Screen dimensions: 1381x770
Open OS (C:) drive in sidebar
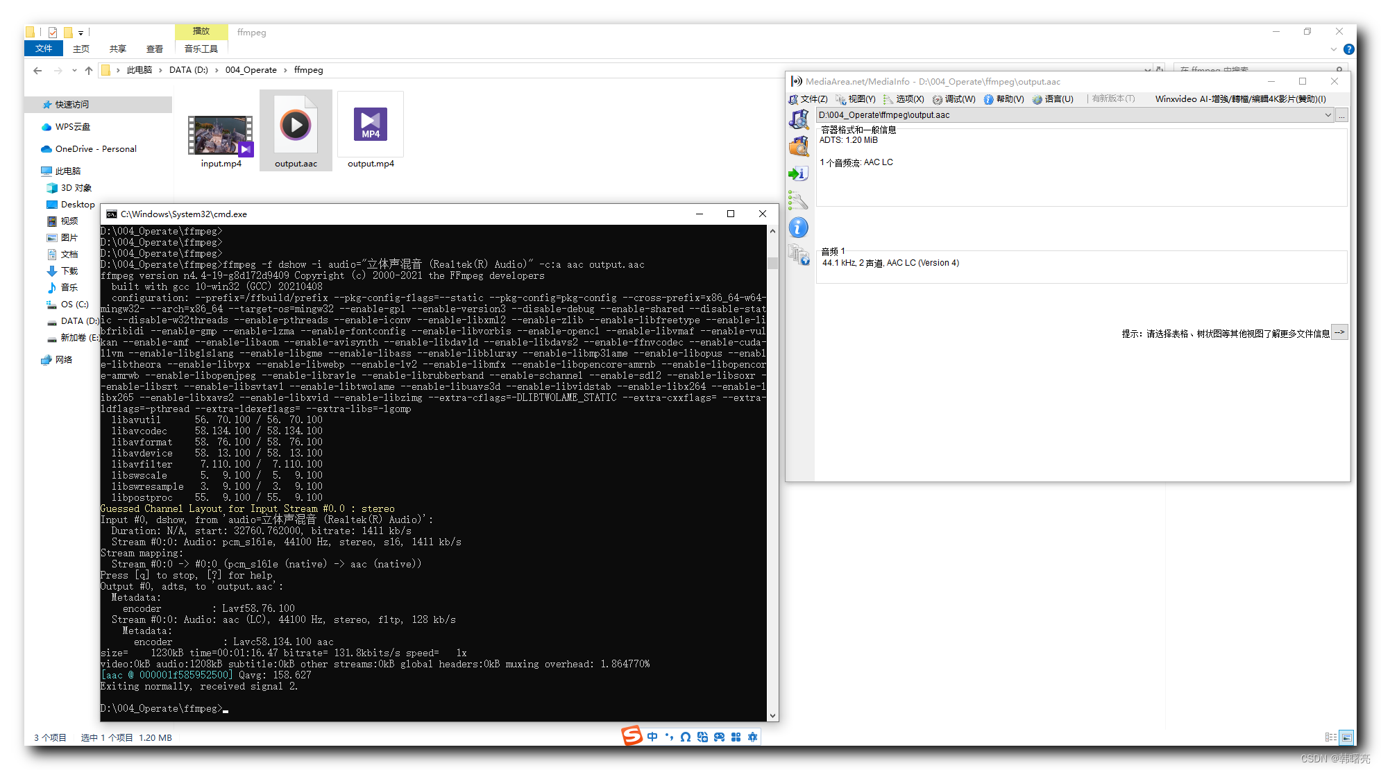pyautogui.click(x=68, y=305)
